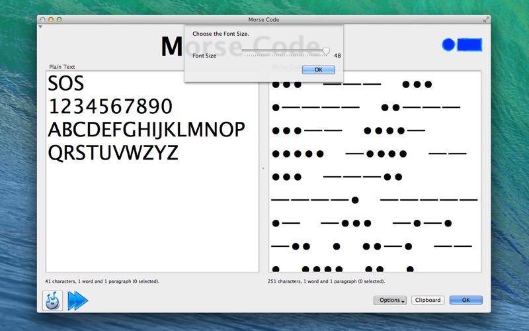Click the robot speech icon button
The height and width of the screenshot is (331, 529).
coord(53,301)
